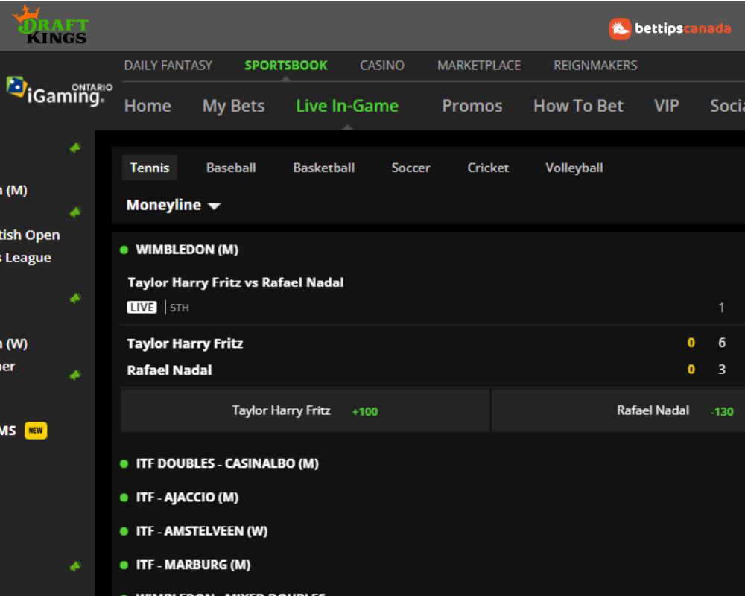Select the Tennis sport tab
Image resolution: width=745 pixels, height=596 pixels.
point(150,168)
